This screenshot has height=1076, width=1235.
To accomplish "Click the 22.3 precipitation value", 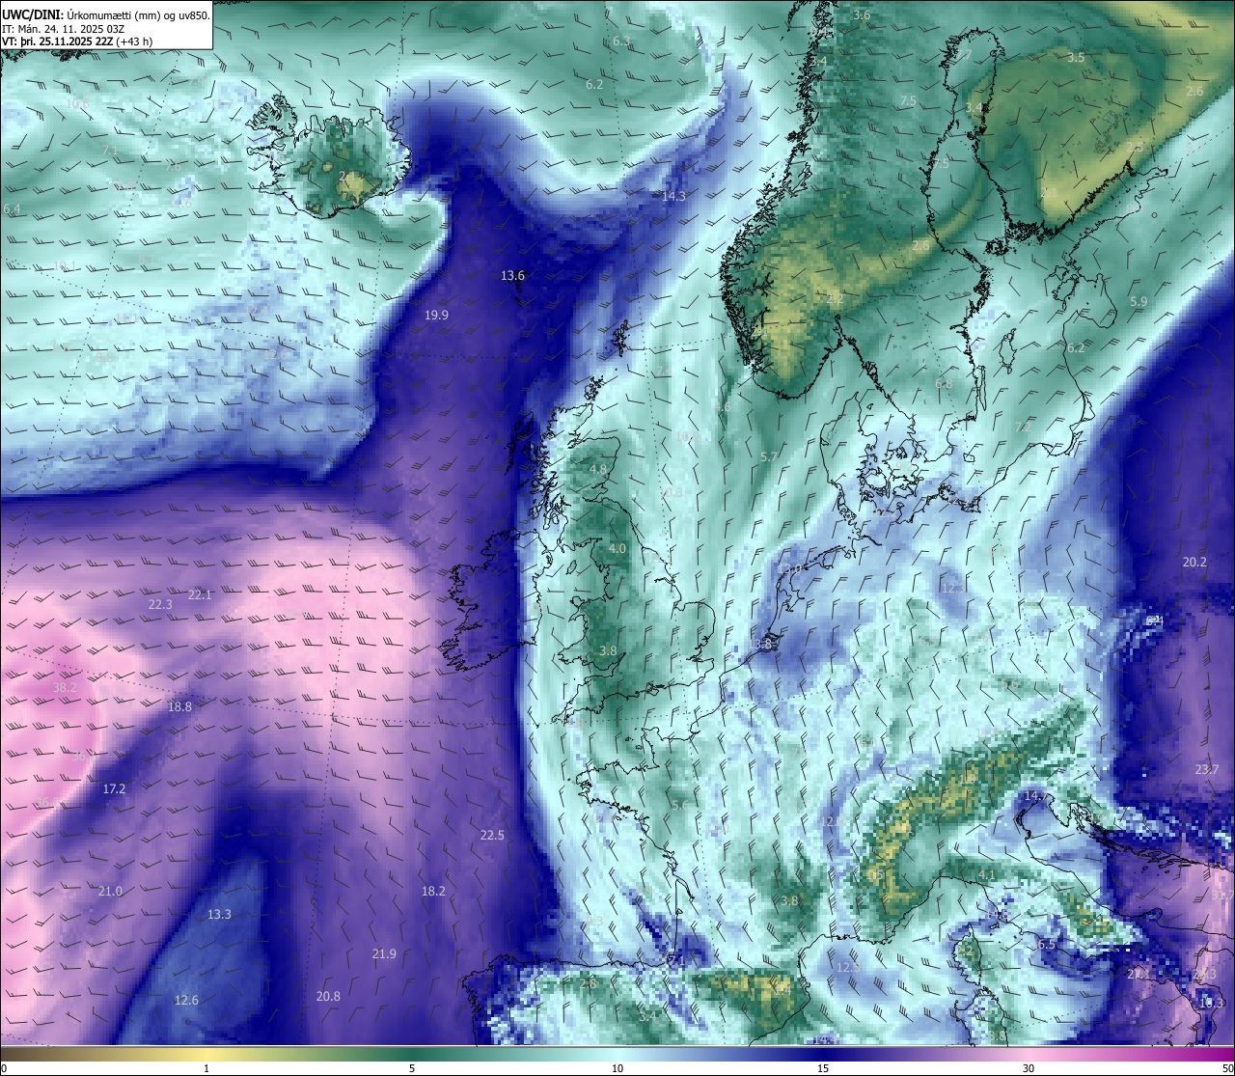I will coord(160,605).
